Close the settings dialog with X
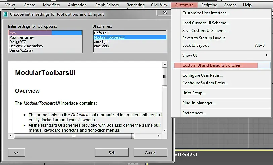 tap(165, 13)
